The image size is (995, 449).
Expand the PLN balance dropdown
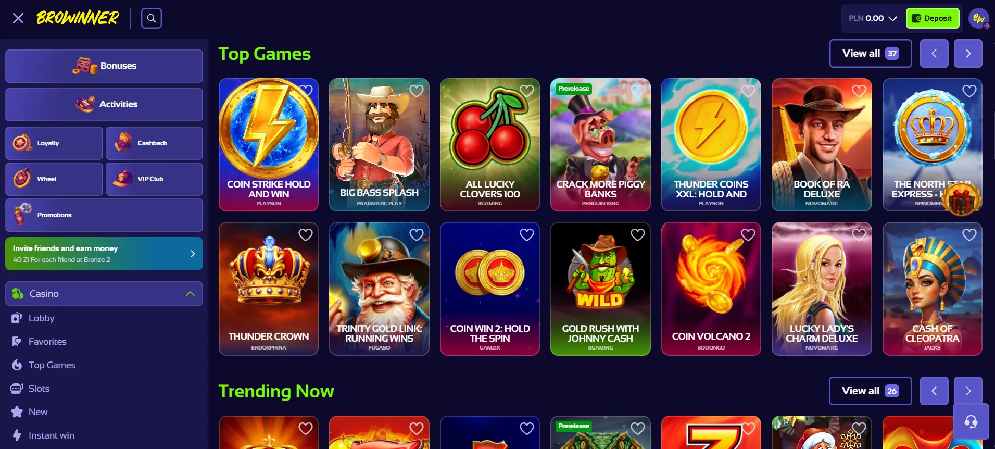point(873,18)
